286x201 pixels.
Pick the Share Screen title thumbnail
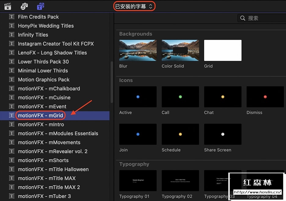[223, 134]
